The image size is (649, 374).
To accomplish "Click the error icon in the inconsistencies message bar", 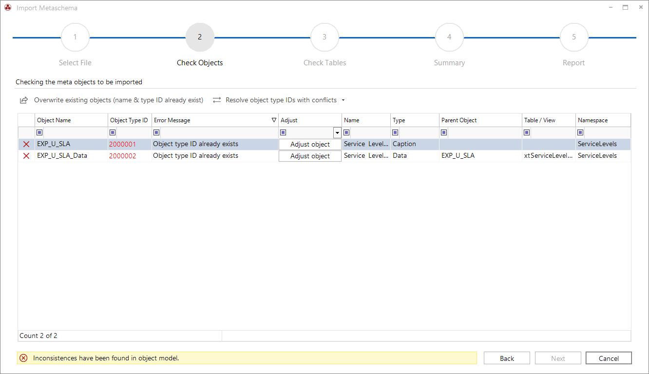I will (x=23, y=358).
